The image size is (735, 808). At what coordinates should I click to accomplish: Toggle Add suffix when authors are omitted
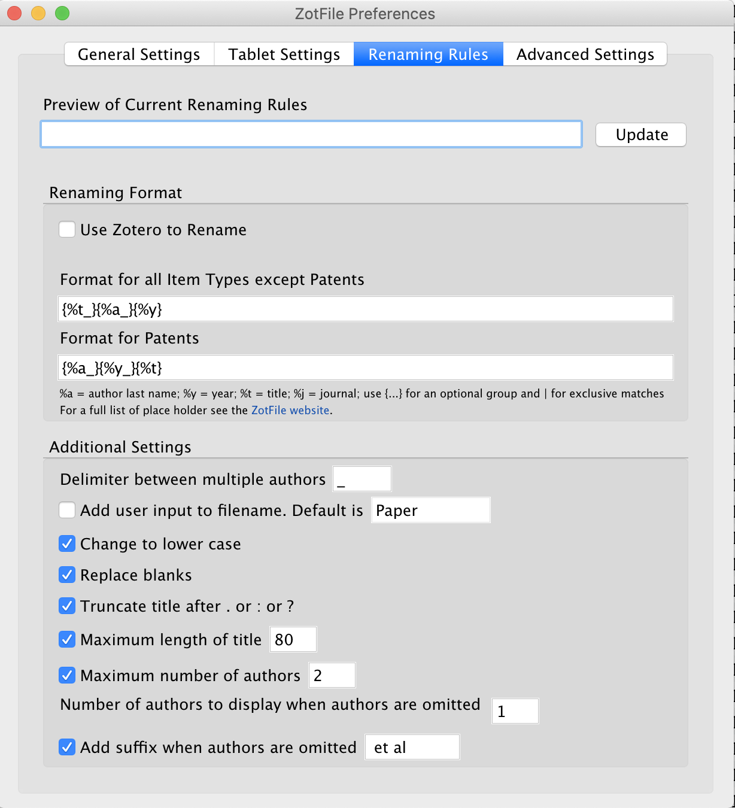click(67, 748)
